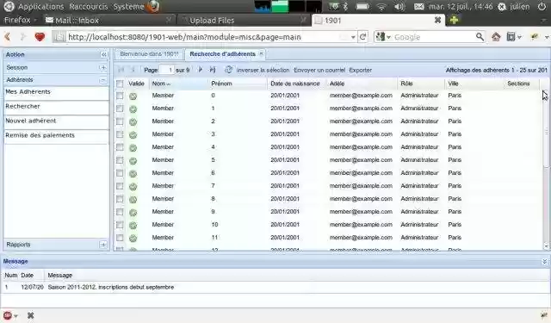Collapse the Action side panel
This screenshot has height=323, width=551.
103,54
